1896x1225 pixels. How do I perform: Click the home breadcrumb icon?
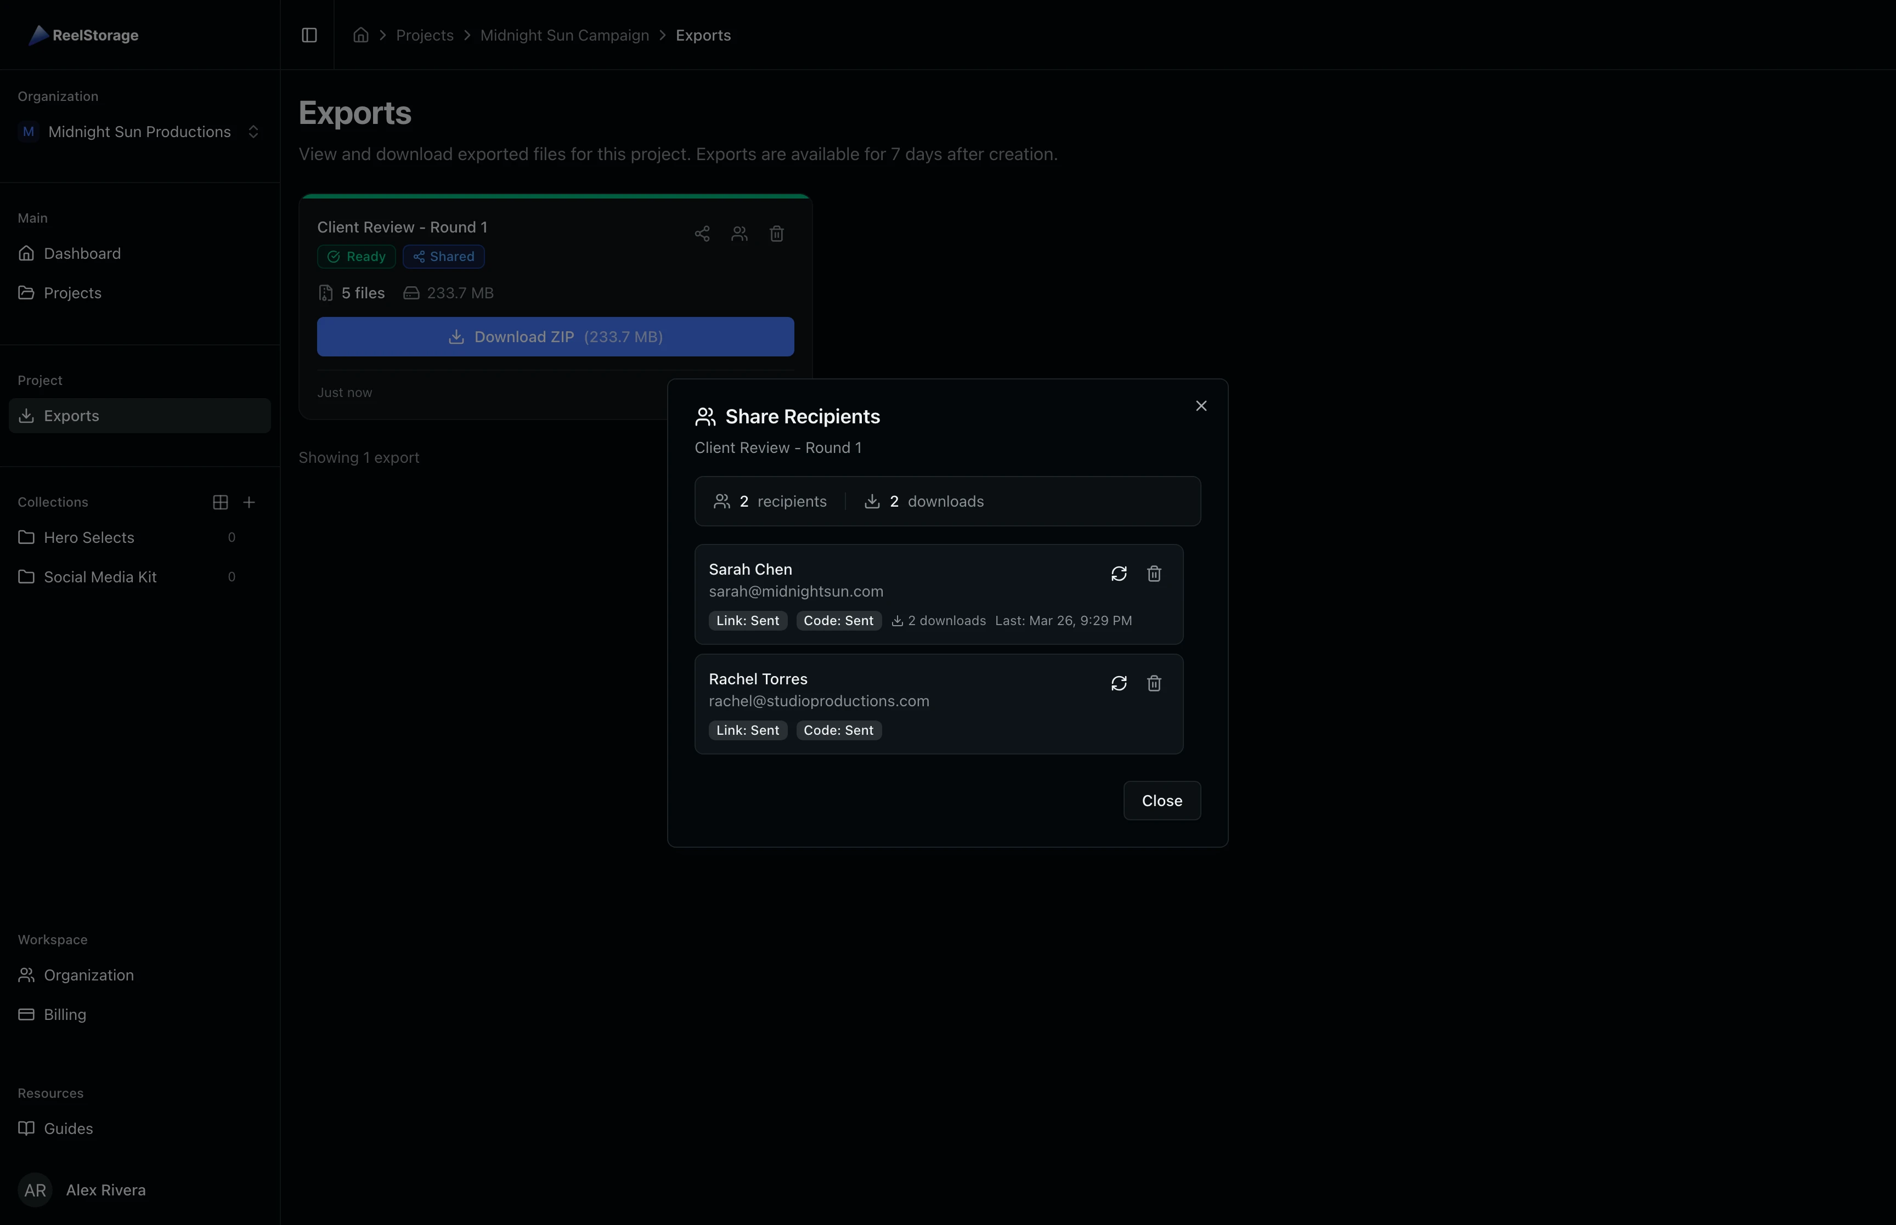coord(360,35)
